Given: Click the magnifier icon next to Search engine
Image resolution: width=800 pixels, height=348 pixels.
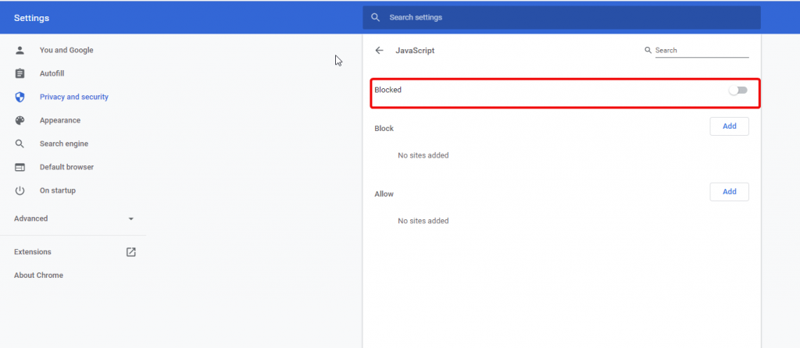Looking at the screenshot, I should (20, 144).
